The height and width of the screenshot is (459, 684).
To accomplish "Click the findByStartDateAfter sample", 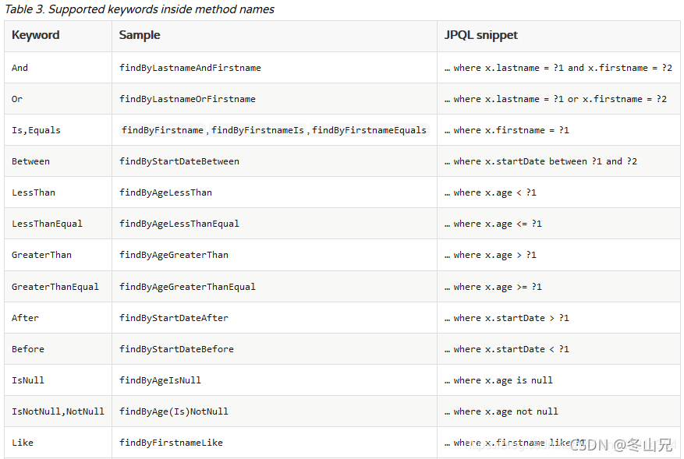I will tap(174, 318).
